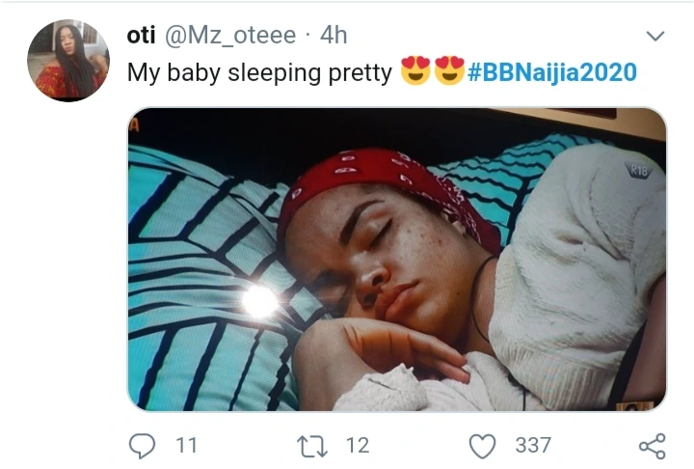Click the reply speech bubble icon
The image size is (694, 469).
point(143,445)
